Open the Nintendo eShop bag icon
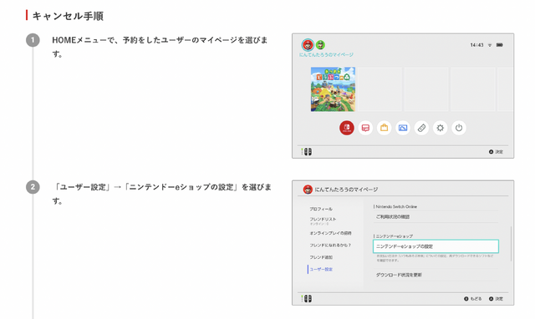The image size is (535, 319). coord(385,128)
